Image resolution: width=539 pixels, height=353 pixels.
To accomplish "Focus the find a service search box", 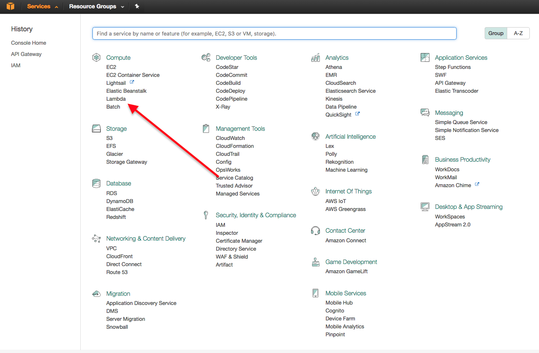I will click(x=274, y=33).
